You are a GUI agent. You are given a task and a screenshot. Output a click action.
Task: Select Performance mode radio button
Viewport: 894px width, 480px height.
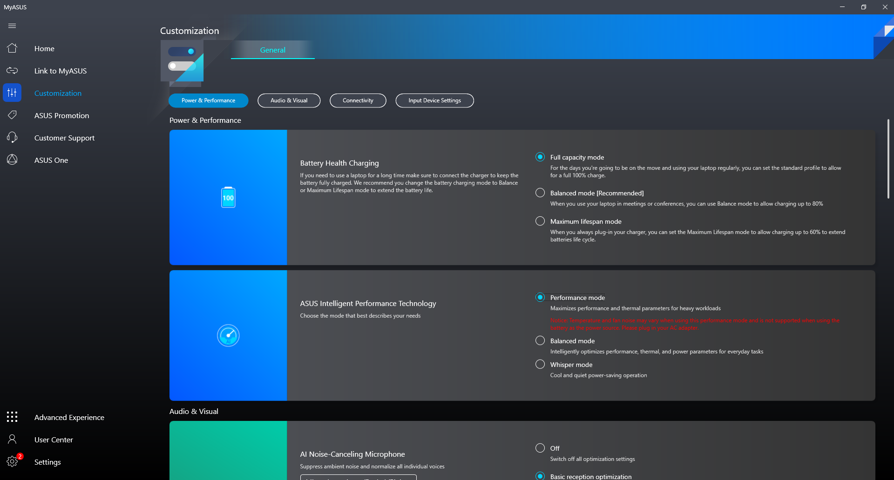540,298
